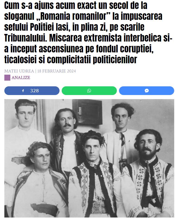
Task: Click the WhatsApp icon
Action: (89, 91)
